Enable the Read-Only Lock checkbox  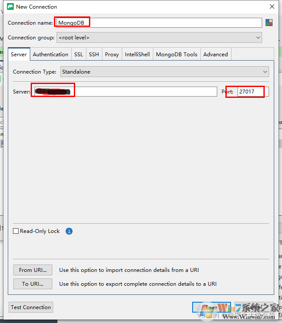(x=16, y=231)
